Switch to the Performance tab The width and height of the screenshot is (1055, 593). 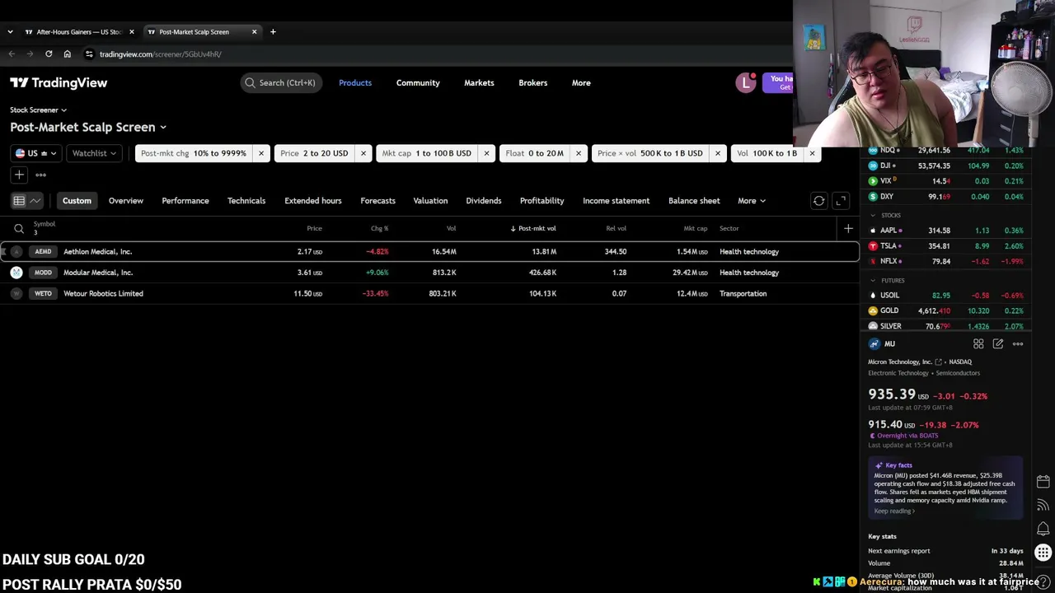[185, 201]
